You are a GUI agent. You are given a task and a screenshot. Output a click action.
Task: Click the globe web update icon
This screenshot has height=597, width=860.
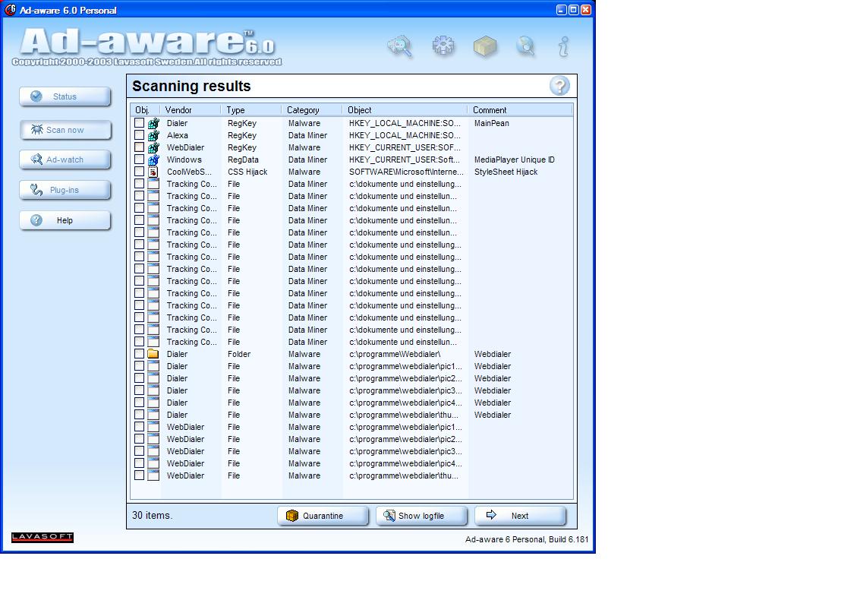pos(525,46)
